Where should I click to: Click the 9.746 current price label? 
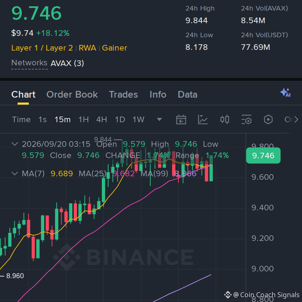click(263, 156)
